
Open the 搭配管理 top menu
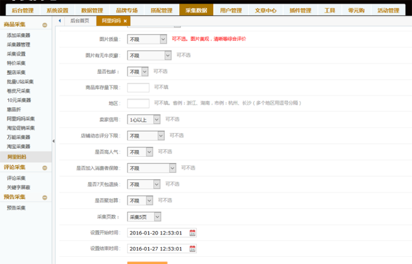click(x=162, y=10)
